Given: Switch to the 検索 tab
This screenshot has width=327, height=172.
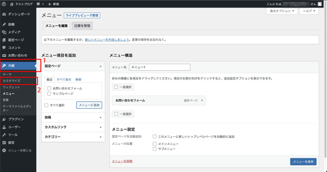Looking at the screenshot, I should (x=79, y=79).
